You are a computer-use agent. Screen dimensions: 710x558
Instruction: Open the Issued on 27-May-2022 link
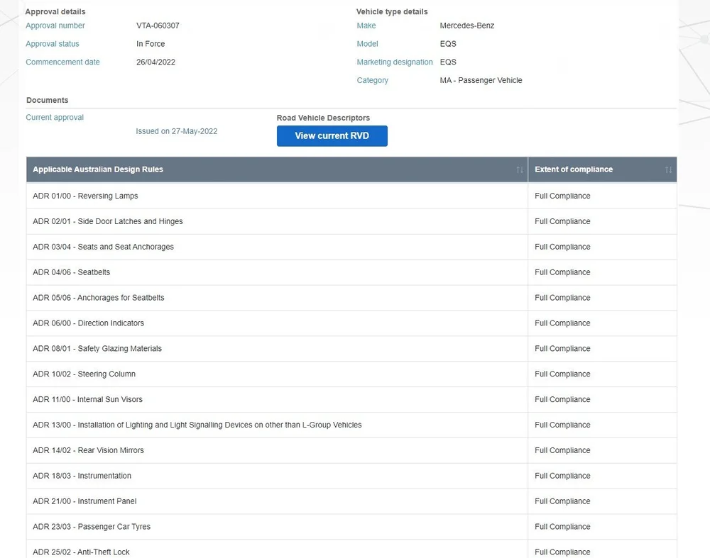coord(177,131)
